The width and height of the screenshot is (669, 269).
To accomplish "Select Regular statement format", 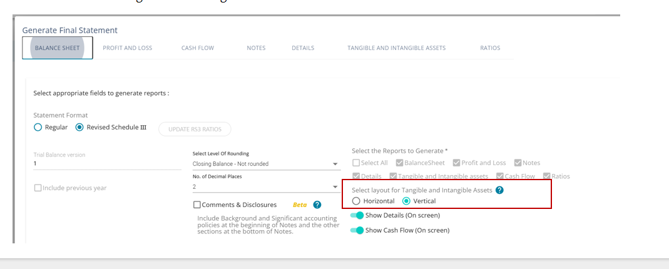I will pos(38,128).
